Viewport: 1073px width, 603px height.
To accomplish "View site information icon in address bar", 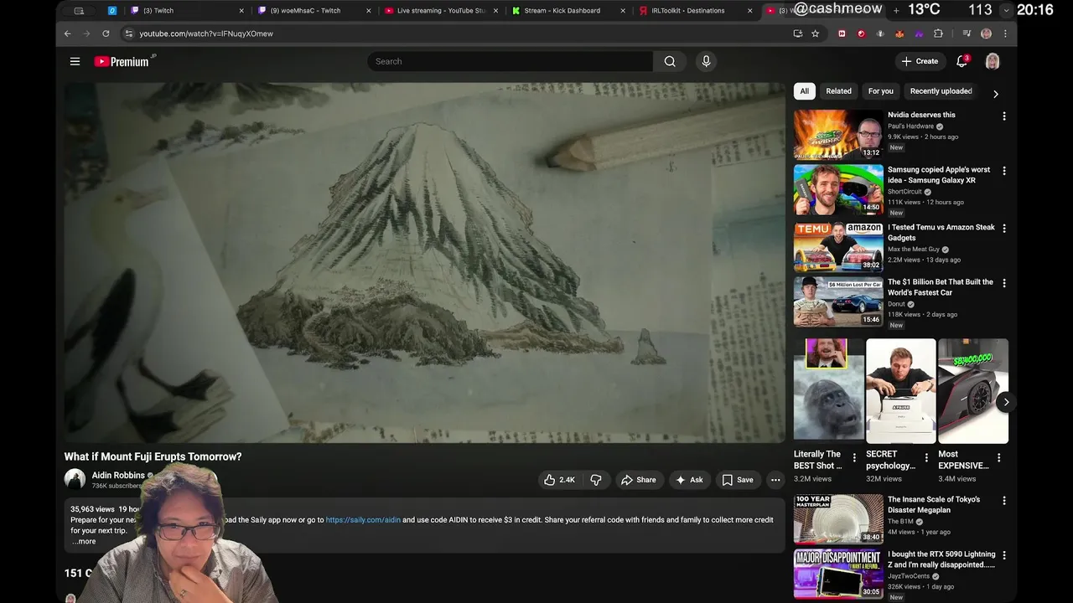I will point(128,33).
